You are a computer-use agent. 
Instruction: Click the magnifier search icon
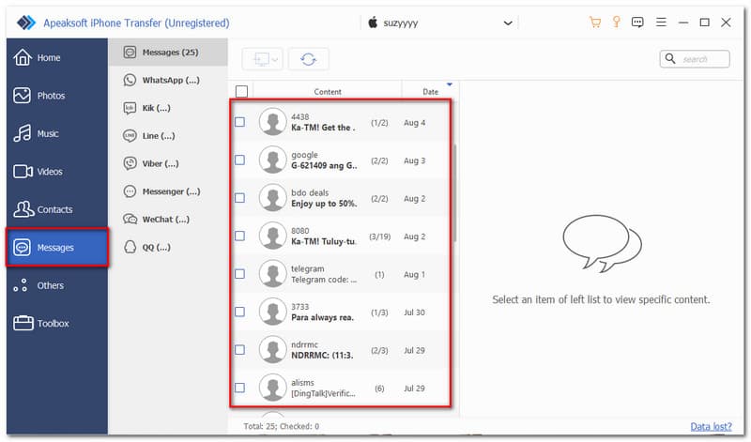tap(670, 59)
